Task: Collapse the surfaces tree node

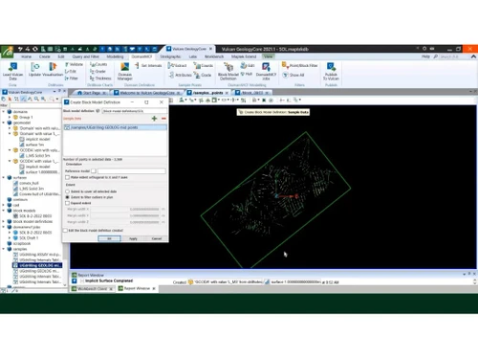Action: tap(4, 177)
